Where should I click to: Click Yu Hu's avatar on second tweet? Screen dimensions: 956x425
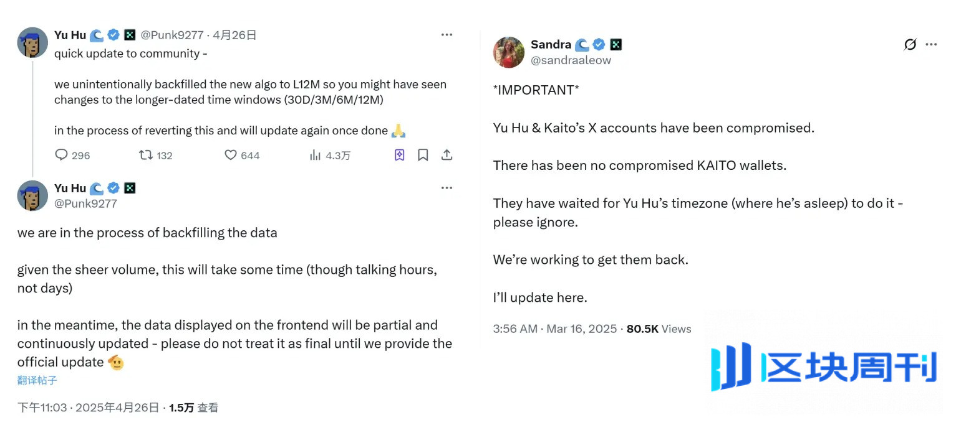point(32,196)
